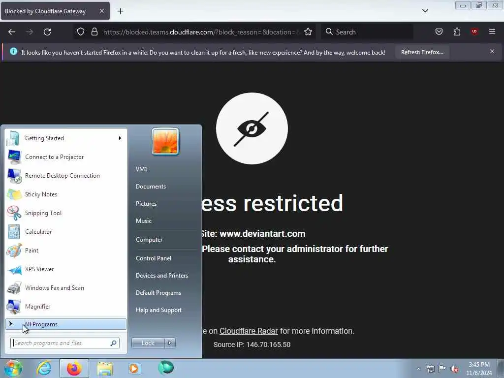Open the VM1 user folder

tap(141, 169)
